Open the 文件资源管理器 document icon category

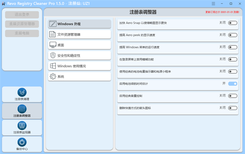pyautogui.click(x=52, y=35)
